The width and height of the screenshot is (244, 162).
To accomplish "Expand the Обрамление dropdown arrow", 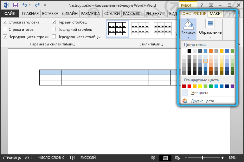I will pos(210,37).
